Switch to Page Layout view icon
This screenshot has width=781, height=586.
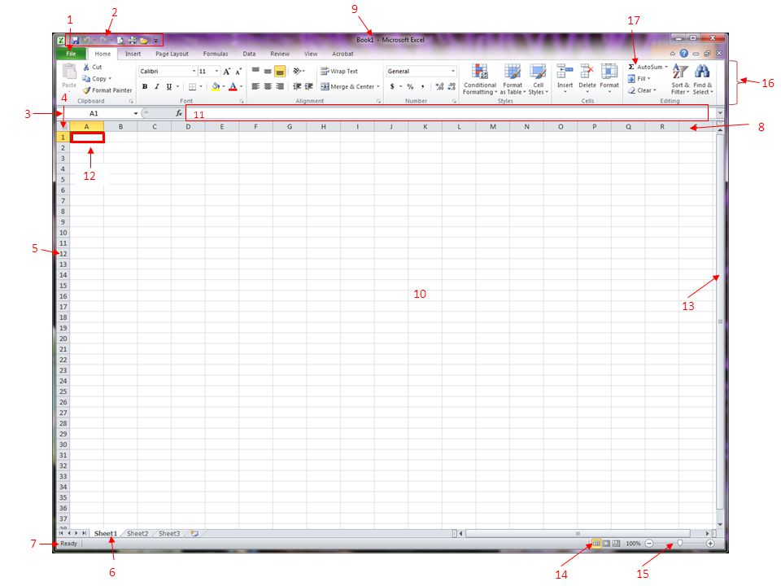[x=606, y=544]
